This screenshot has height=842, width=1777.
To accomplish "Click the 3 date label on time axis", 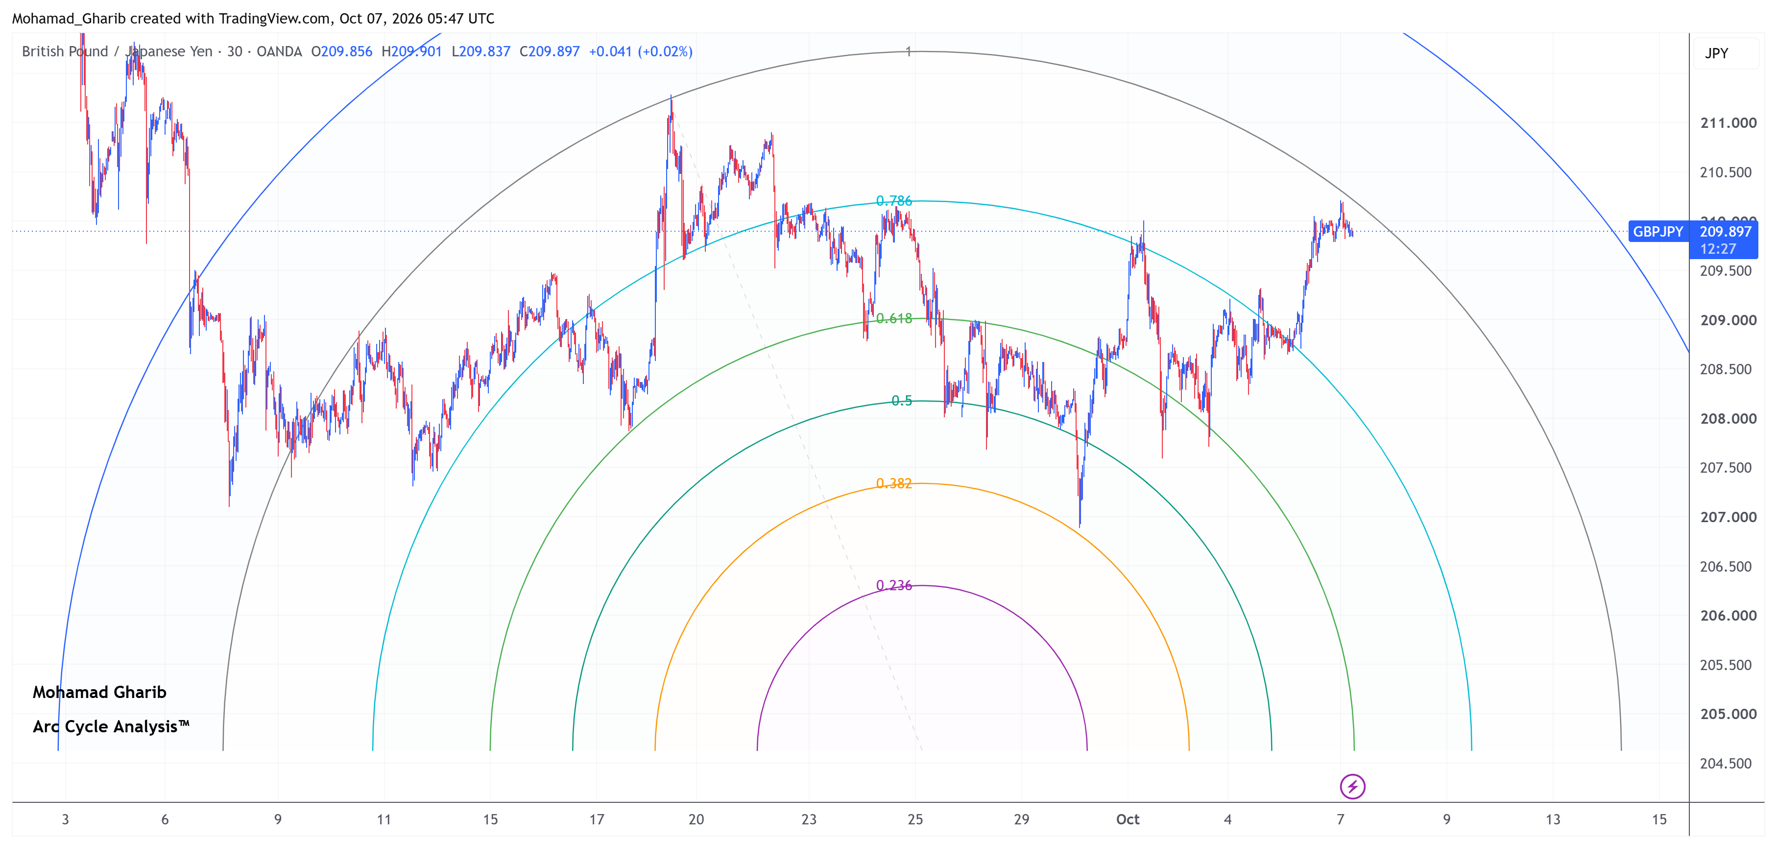I will click(66, 820).
